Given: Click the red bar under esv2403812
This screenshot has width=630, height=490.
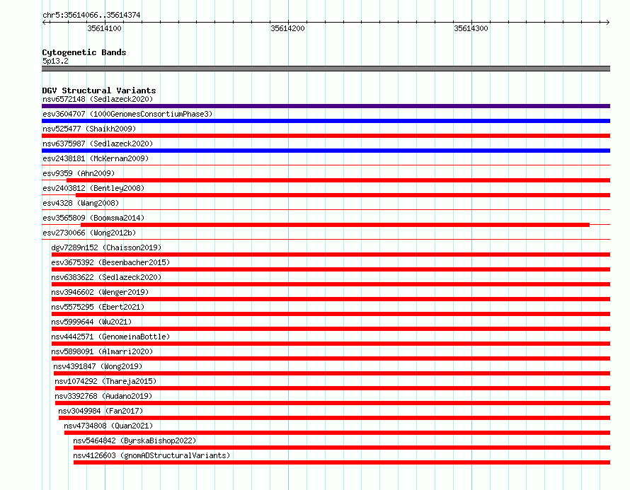Looking at the screenshot, I should click(x=343, y=195).
